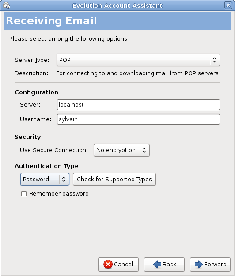Click Check for Supported Types button
Image resolution: width=235 pixels, height=276 pixels.
114,180
